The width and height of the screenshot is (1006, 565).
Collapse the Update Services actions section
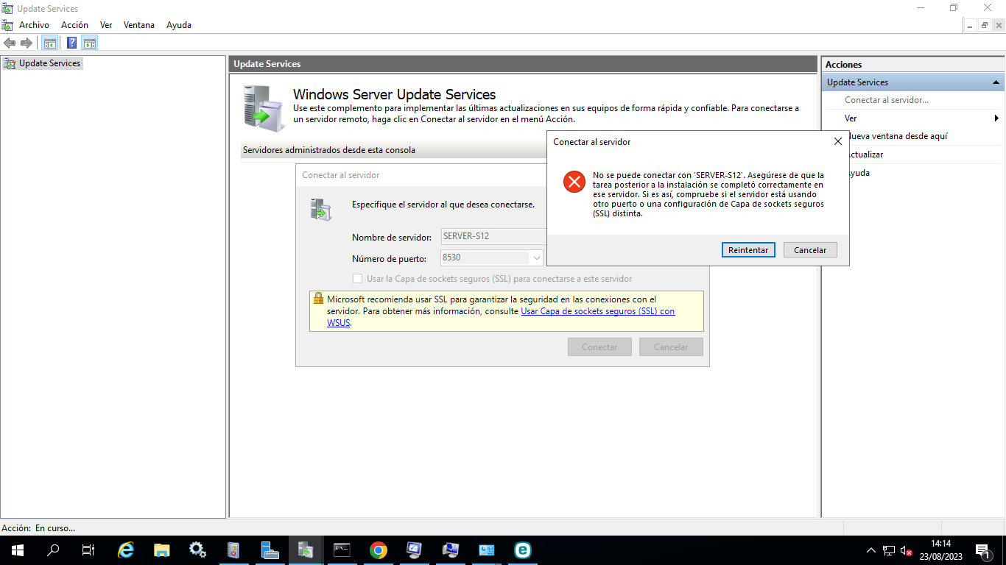point(996,82)
